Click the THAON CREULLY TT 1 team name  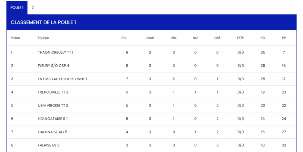[x=55, y=53]
